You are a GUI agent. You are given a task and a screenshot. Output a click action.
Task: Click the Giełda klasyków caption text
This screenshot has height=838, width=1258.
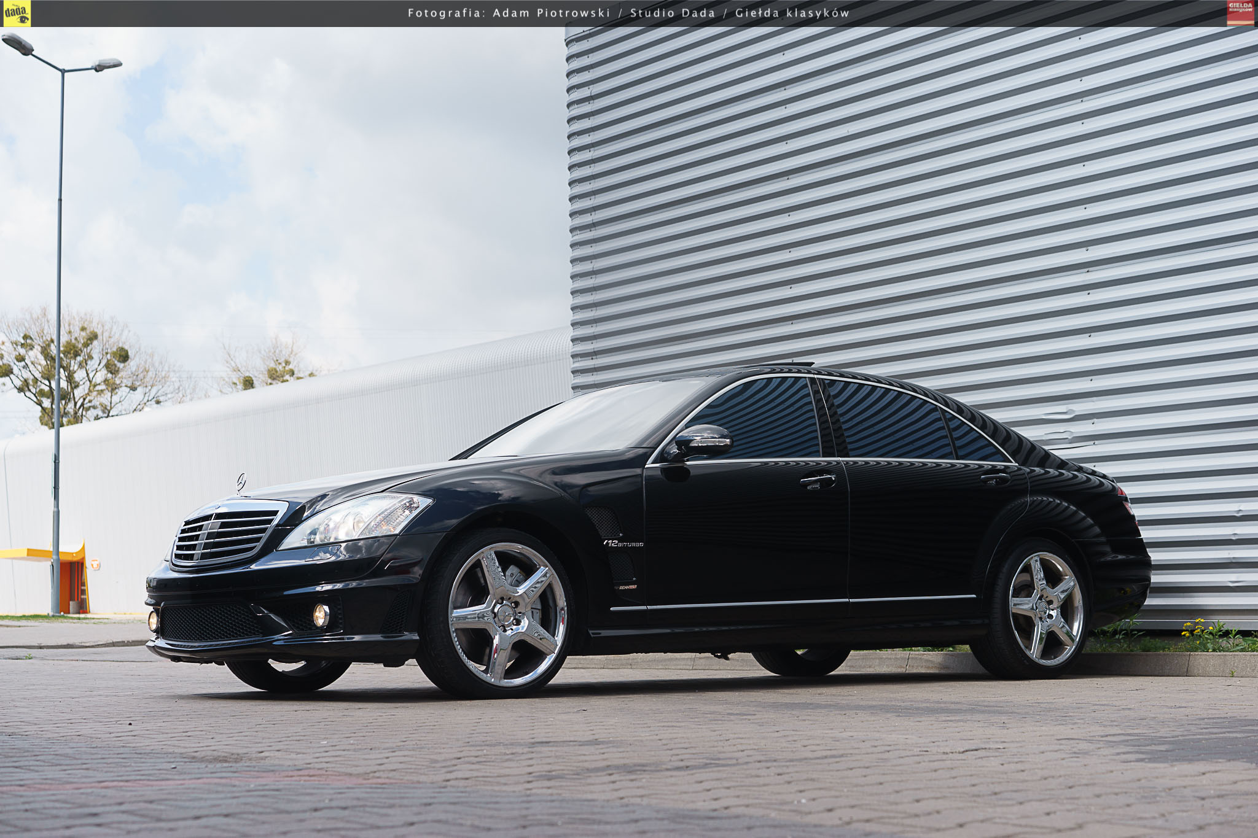(792, 13)
